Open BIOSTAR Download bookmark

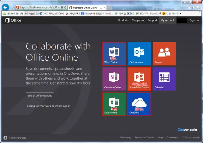(x=148, y=13)
